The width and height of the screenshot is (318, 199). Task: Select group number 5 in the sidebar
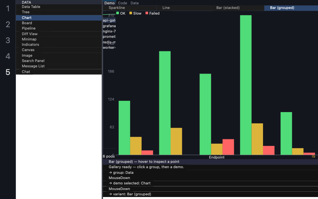[8, 72]
